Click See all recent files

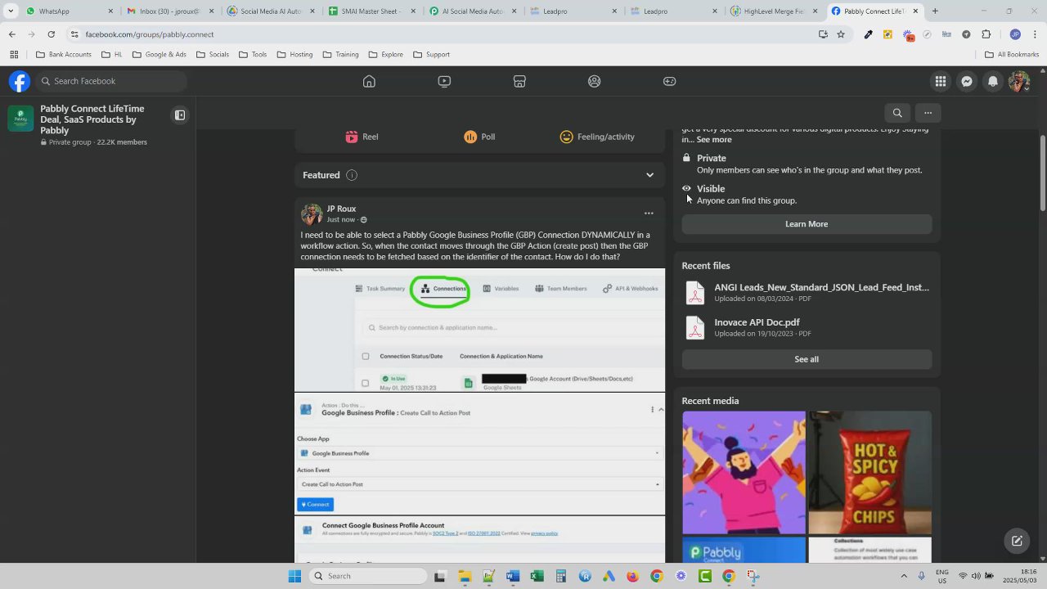click(807, 359)
